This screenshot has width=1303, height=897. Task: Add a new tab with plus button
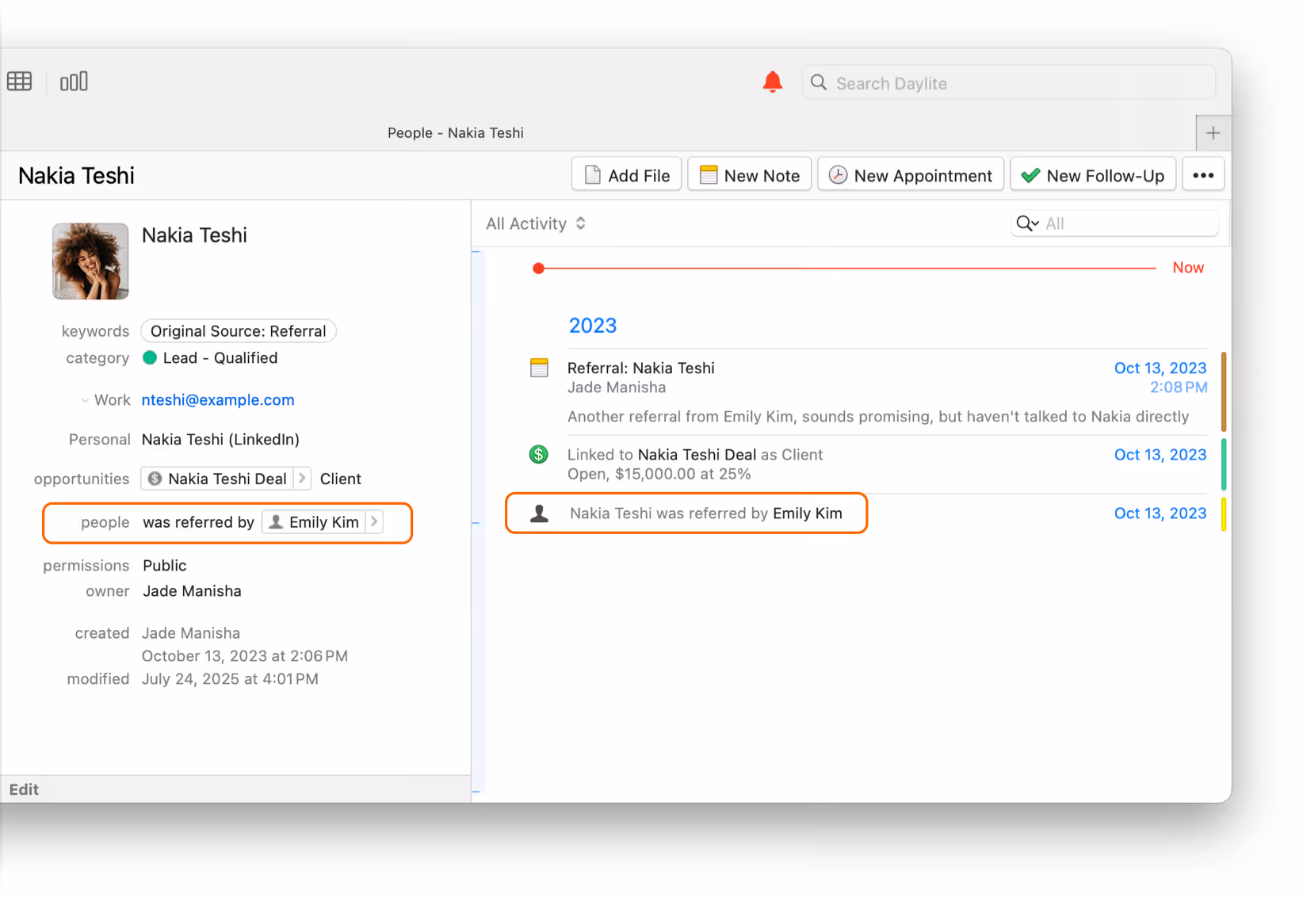point(1213,133)
